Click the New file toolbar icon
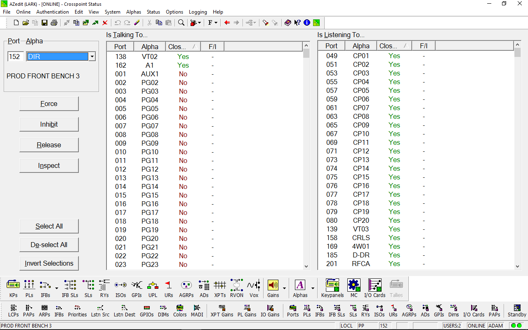The width and height of the screenshot is (528, 330). [x=16, y=23]
